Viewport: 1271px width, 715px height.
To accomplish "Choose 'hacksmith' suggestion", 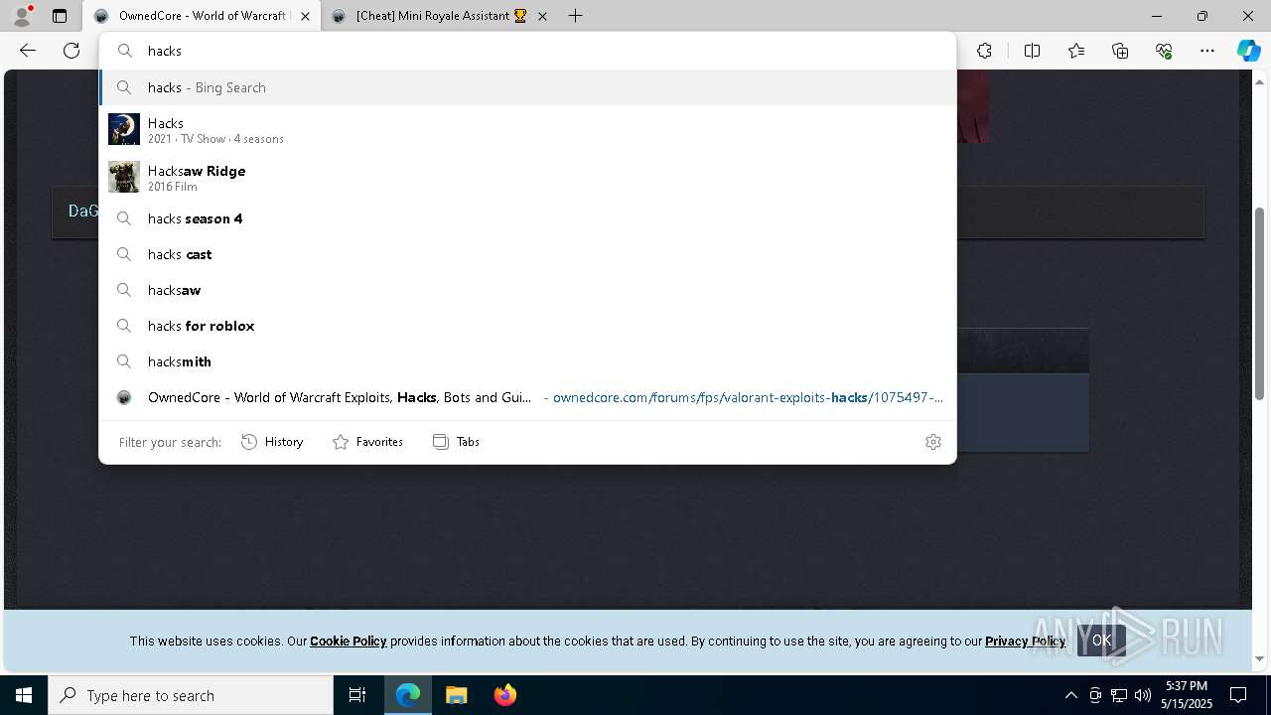I will point(527,361).
